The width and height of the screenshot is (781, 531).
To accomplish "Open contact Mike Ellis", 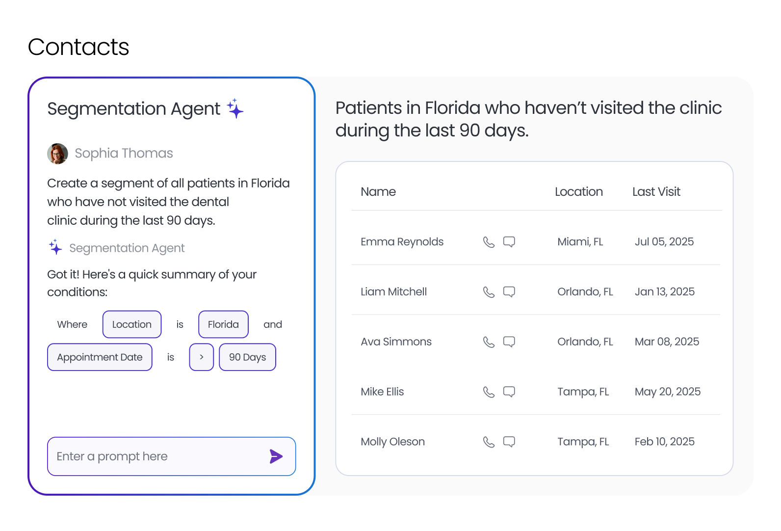I will click(382, 392).
